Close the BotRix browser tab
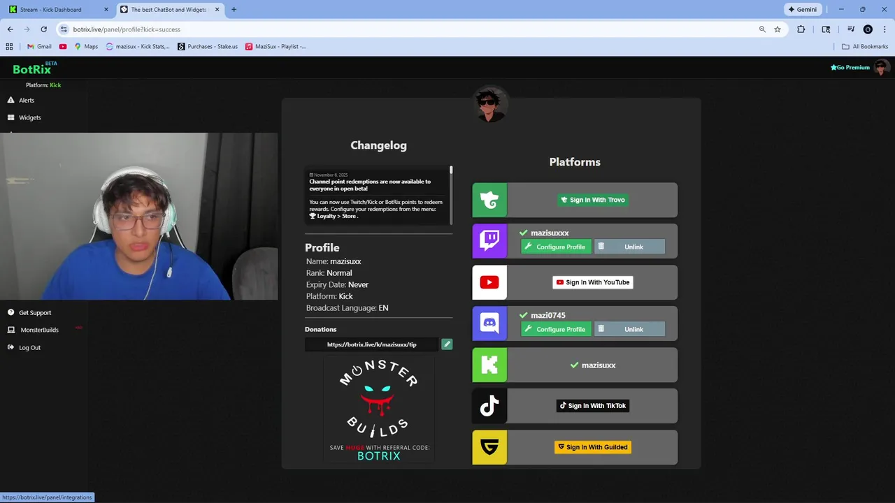The height and width of the screenshot is (503, 895). coord(217,10)
